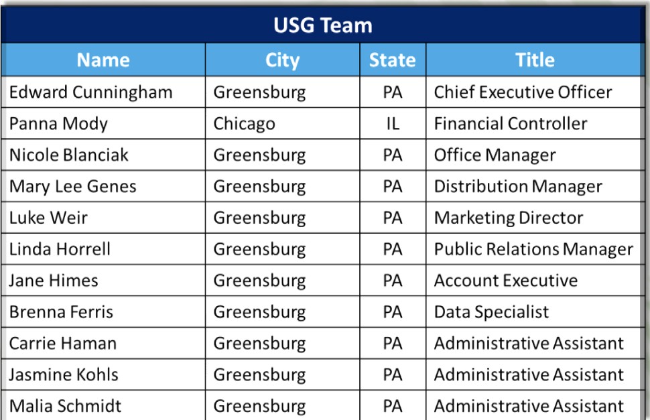This screenshot has width=650, height=420.
Task: Select the Title column header
Action: pyautogui.click(x=534, y=60)
